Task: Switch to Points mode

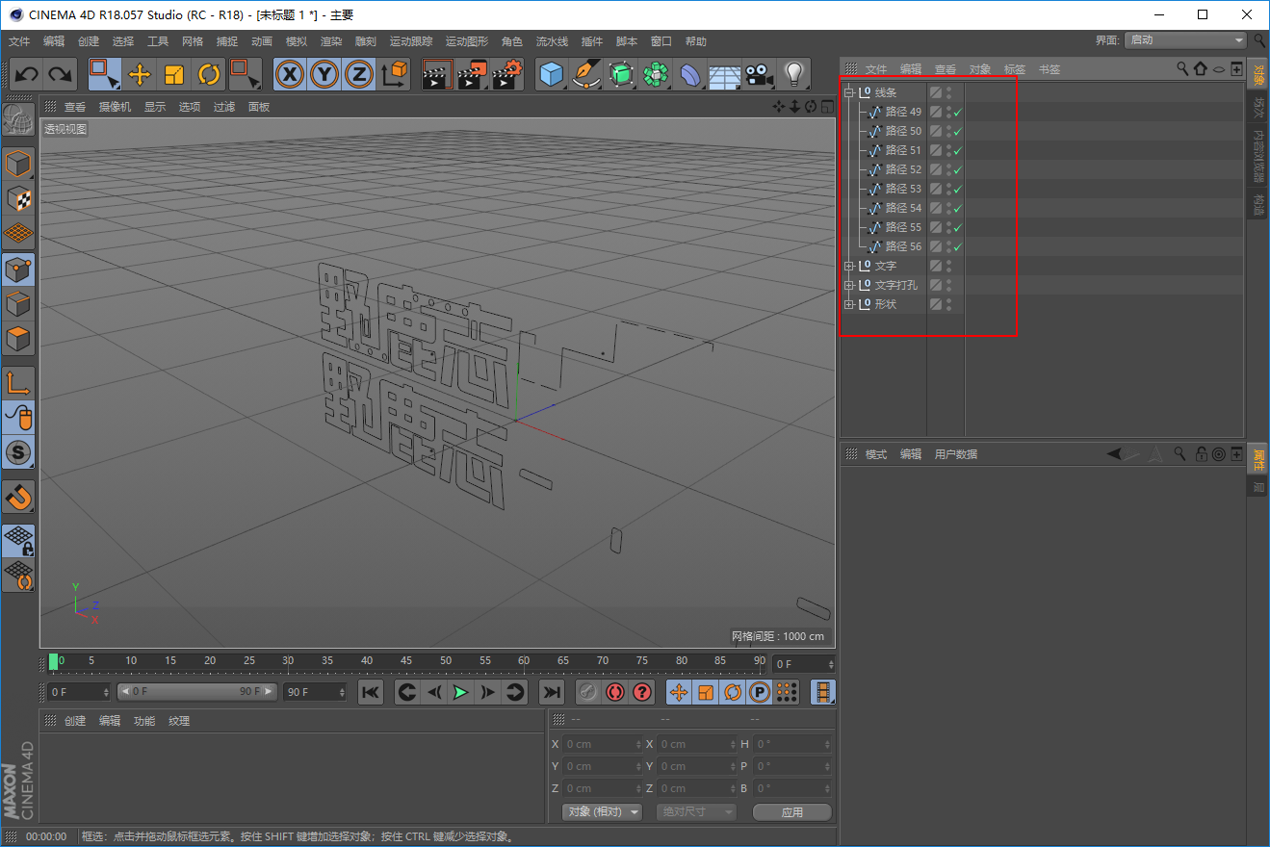Action: [x=18, y=270]
